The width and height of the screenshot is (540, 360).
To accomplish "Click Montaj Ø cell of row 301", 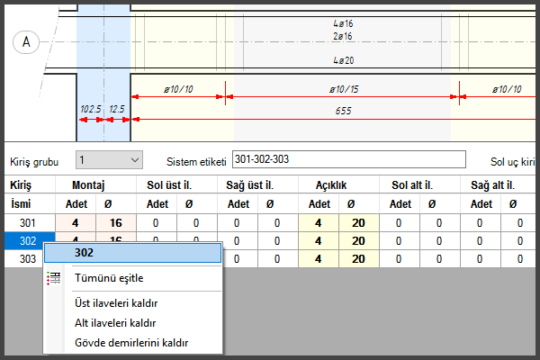I will [115, 222].
